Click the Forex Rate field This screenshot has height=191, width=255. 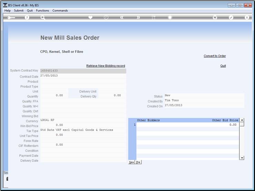83,140
